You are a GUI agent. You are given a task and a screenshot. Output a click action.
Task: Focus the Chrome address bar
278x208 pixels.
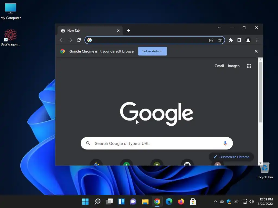[155, 40]
